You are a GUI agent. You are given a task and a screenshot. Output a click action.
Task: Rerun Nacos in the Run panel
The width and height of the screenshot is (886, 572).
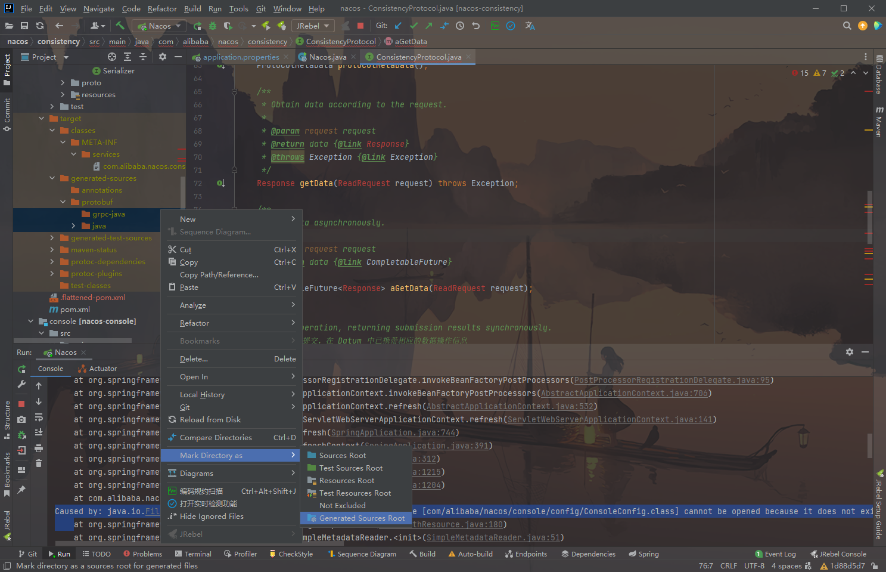[21, 369]
